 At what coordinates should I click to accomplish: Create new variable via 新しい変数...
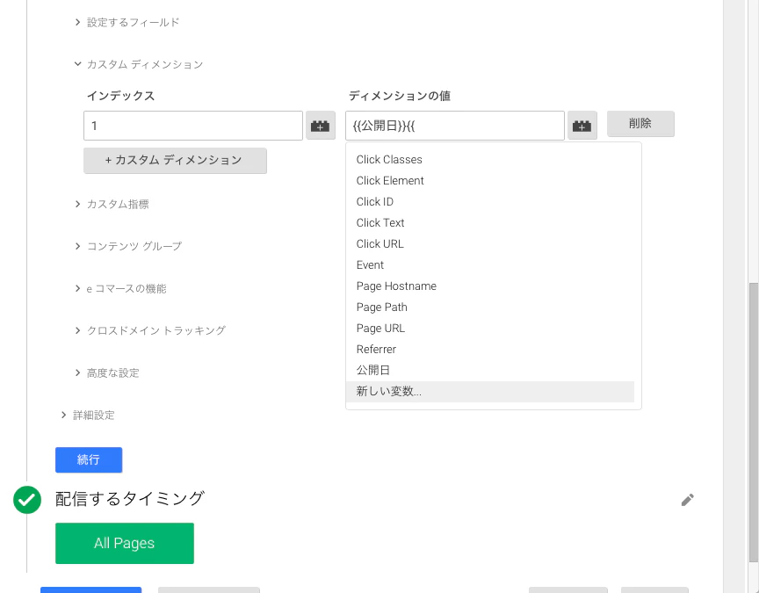(x=490, y=391)
